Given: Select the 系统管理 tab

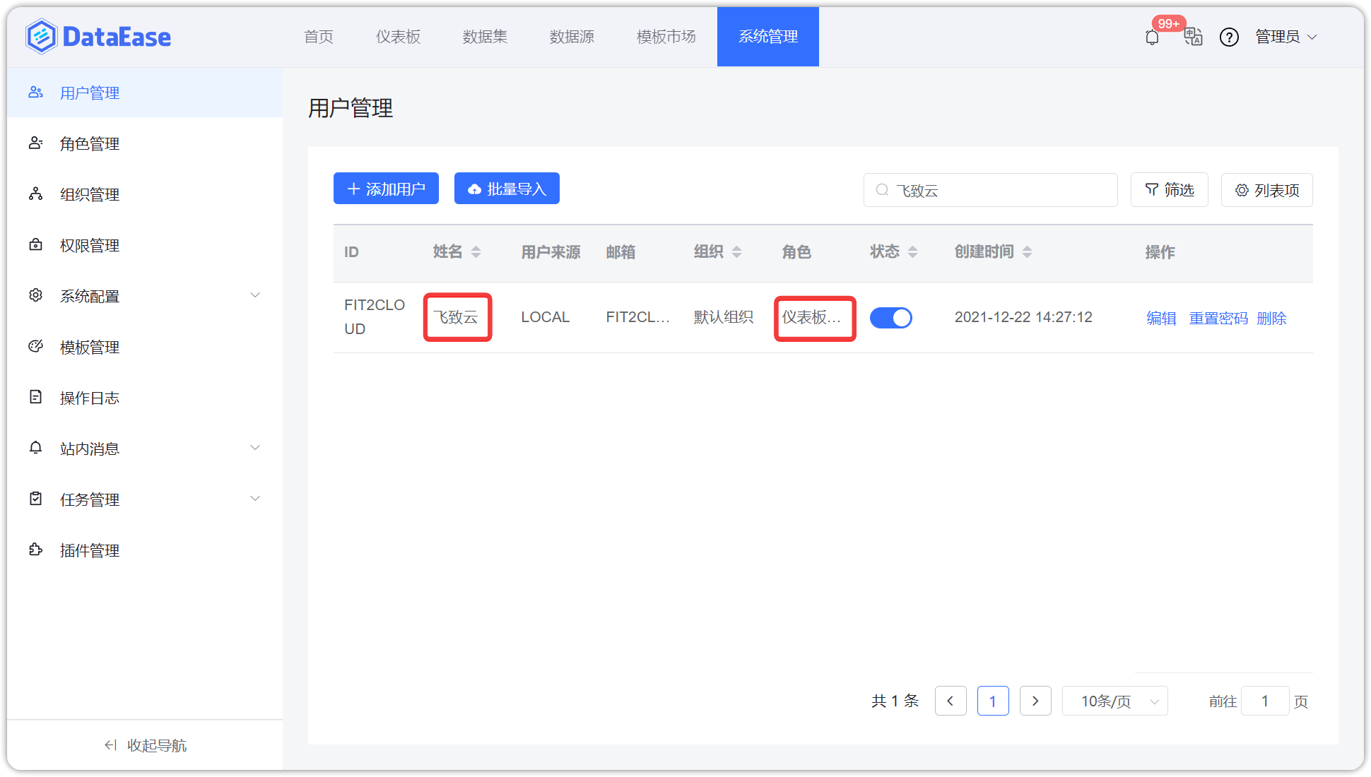Looking at the screenshot, I should tap(768, 37).
